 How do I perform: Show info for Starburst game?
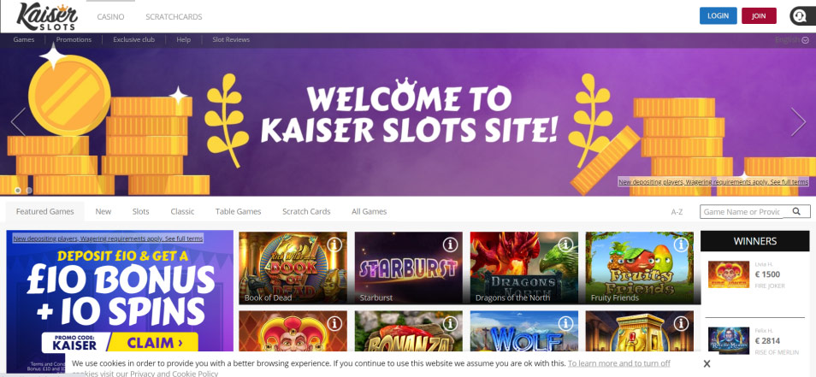tap(450, 244)
